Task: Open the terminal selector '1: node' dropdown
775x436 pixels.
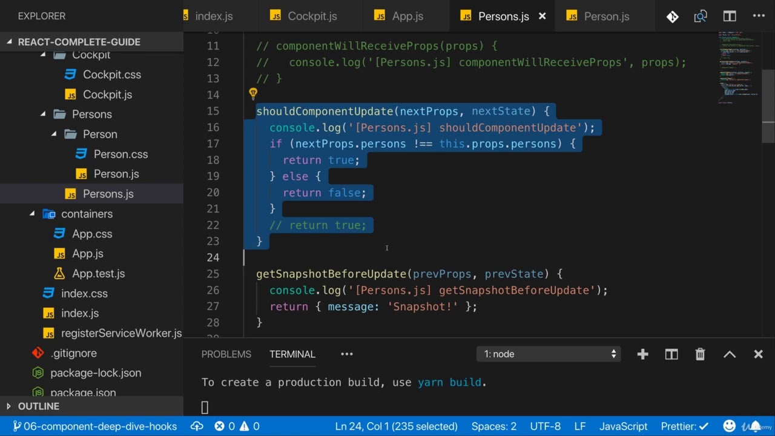Action: [x=549, y=354]
